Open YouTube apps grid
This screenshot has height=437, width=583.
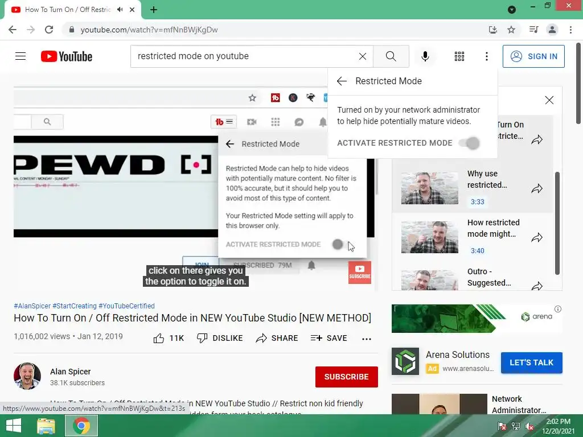point(459,56)
